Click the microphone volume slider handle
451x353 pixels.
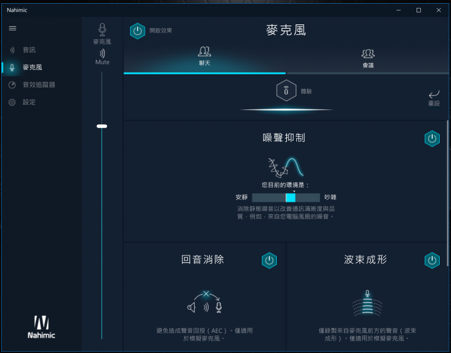pyautogui.click(x=102, y=126)
